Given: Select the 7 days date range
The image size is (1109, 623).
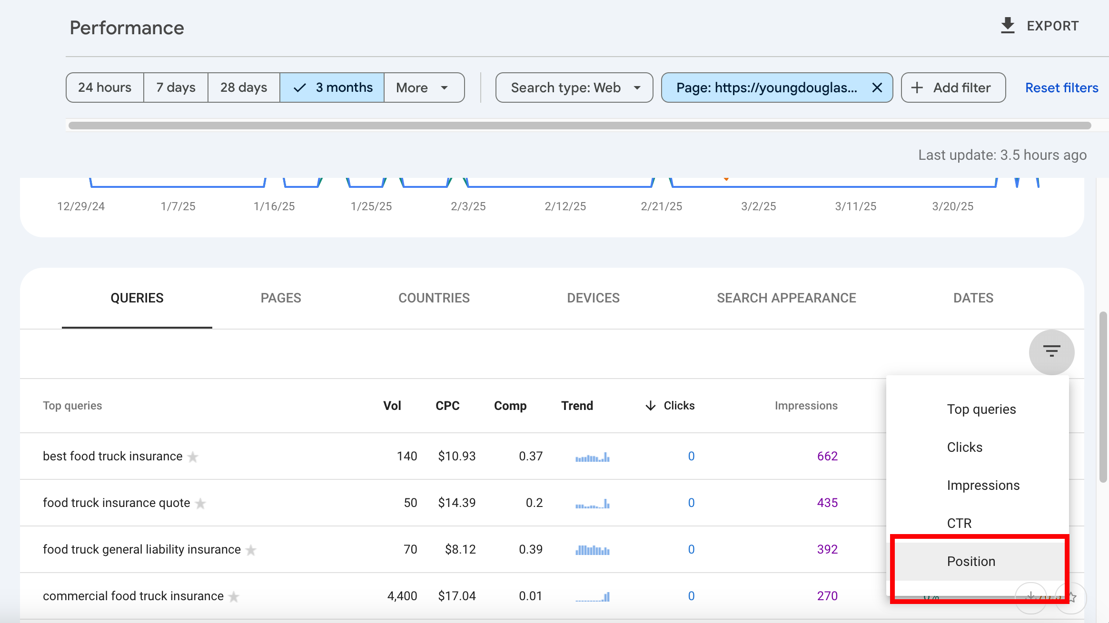Looking at the screenshot, I should coord(176,88).
